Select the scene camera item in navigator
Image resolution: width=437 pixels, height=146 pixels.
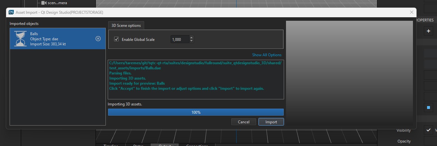[x=54, y=3]
